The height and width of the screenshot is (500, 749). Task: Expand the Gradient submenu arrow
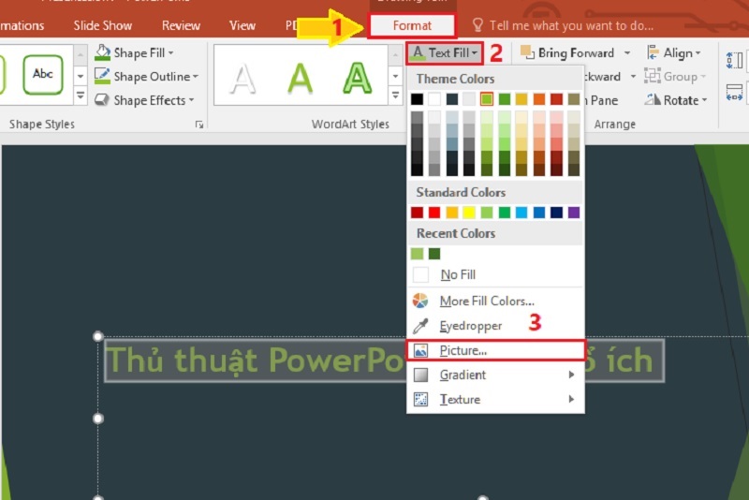(571, 375)
